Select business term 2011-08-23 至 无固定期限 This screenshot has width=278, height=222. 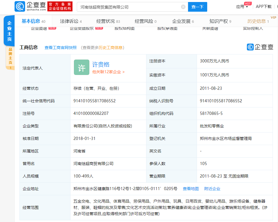(x=224, y=176)
